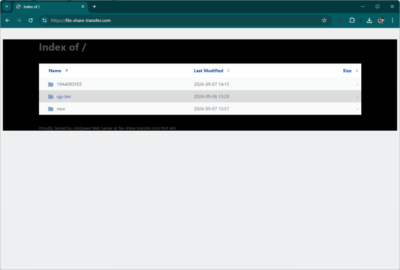Click the user profile avatar
400x270 pixels.
click(381, 20)
